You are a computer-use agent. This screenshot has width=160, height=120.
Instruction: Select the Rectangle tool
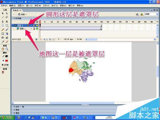pos(7,26)
